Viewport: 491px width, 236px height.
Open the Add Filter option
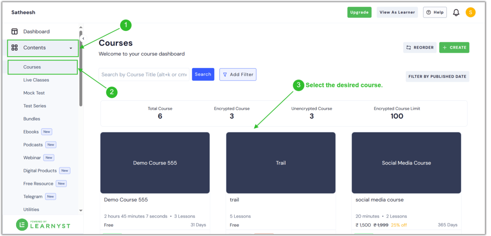[x=238, y=74]
